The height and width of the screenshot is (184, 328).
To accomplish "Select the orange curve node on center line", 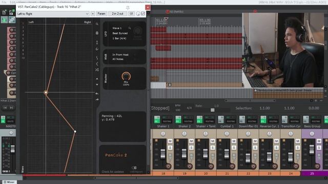I will (46, 92).
